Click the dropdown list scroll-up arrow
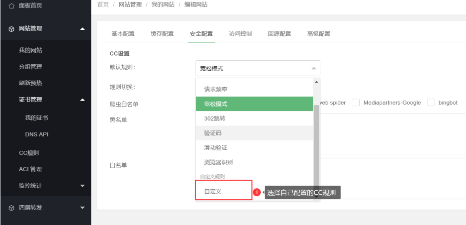The image size is (466, 225). (x=316, y=82)
